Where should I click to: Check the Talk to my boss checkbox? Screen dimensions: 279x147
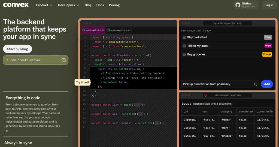pos(184,46)
